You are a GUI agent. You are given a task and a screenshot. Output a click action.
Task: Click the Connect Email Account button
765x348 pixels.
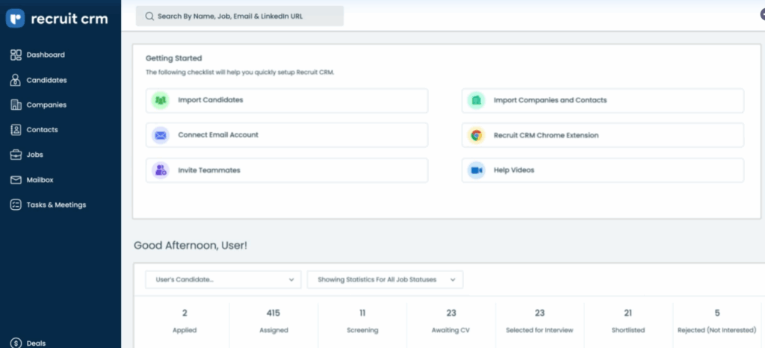(287, 135)
